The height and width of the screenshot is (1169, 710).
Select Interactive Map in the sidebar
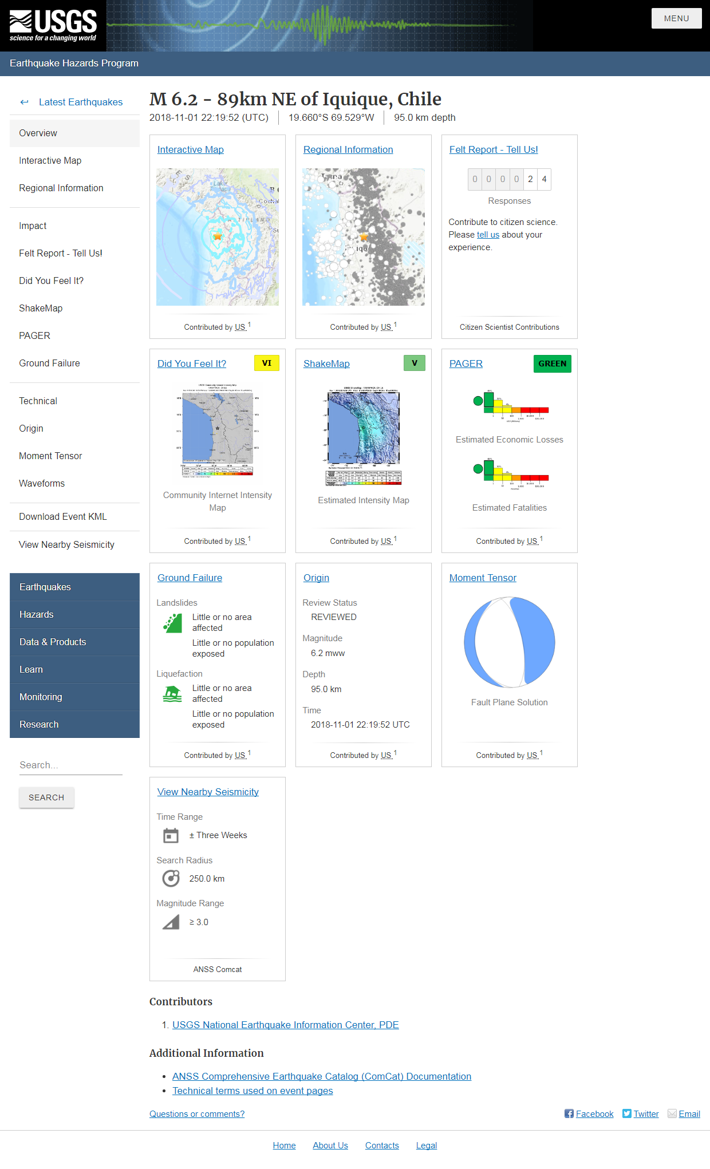click(x=74, y=160)
